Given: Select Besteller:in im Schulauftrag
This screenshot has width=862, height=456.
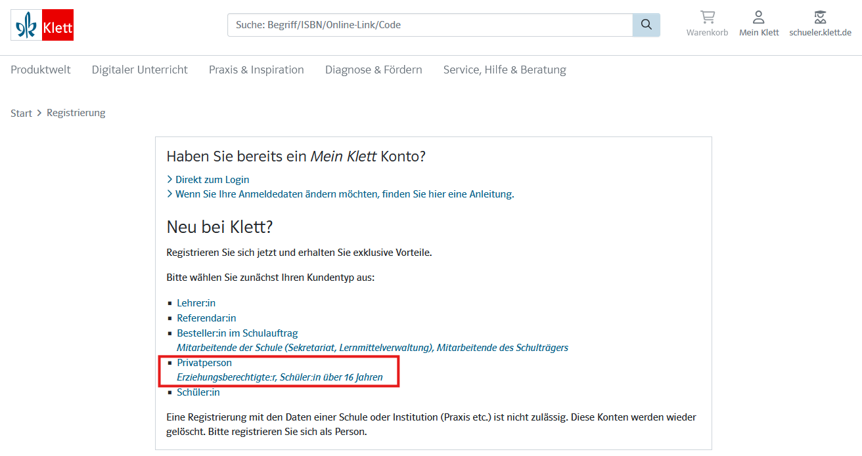Looking at the screenshot, I should point(237,333).
